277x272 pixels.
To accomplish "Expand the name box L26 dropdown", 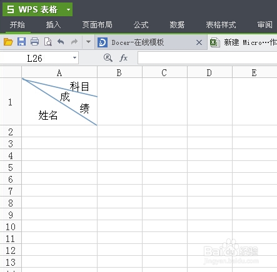I will click(74, 58).
